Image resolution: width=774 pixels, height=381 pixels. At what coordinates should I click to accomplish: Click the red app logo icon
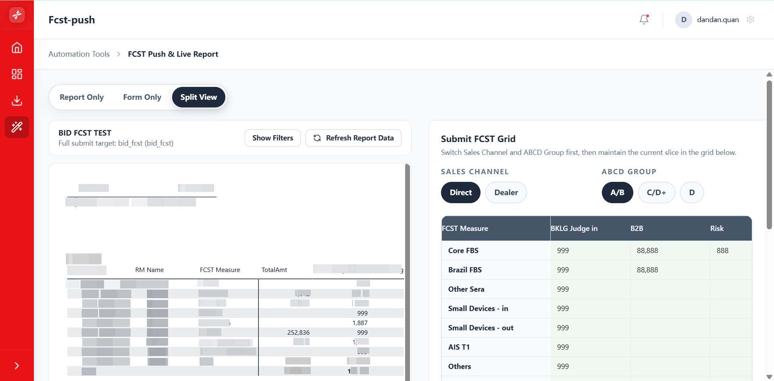point(17,15)
